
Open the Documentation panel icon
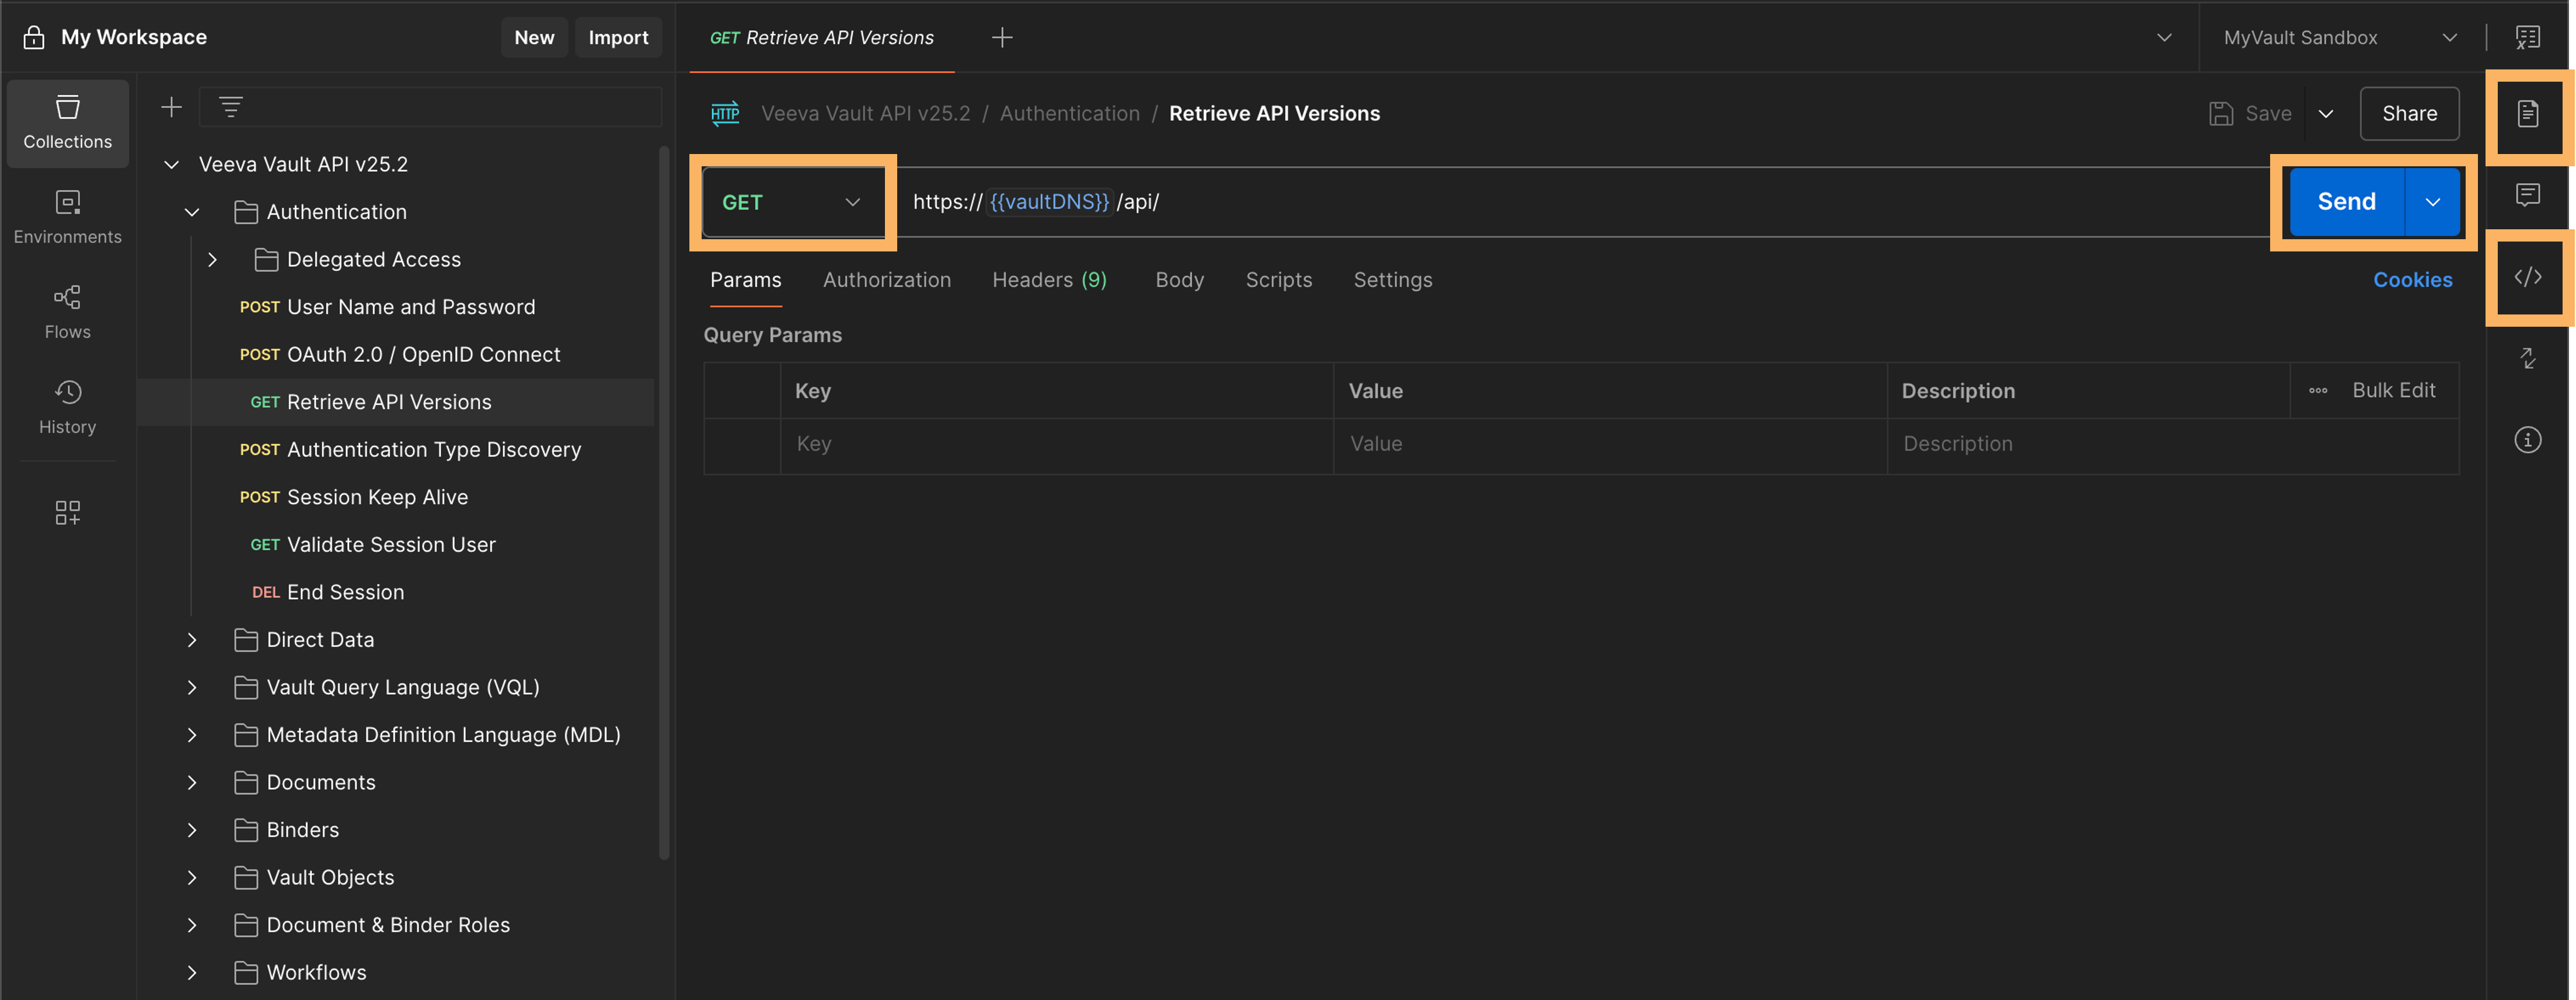(x=2527, y=114)
